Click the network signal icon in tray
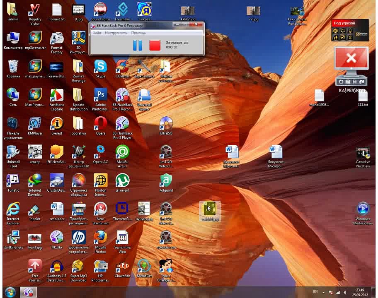The height and width of the screenshot is (298, 378). coord(338,293)
